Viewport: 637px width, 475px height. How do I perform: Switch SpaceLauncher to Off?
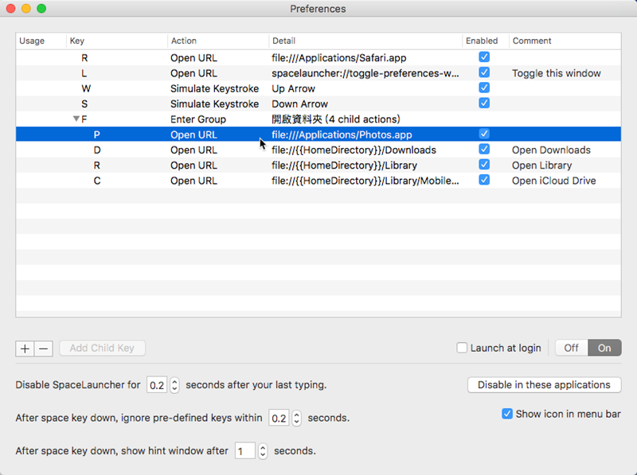click(x=571, y=348)
